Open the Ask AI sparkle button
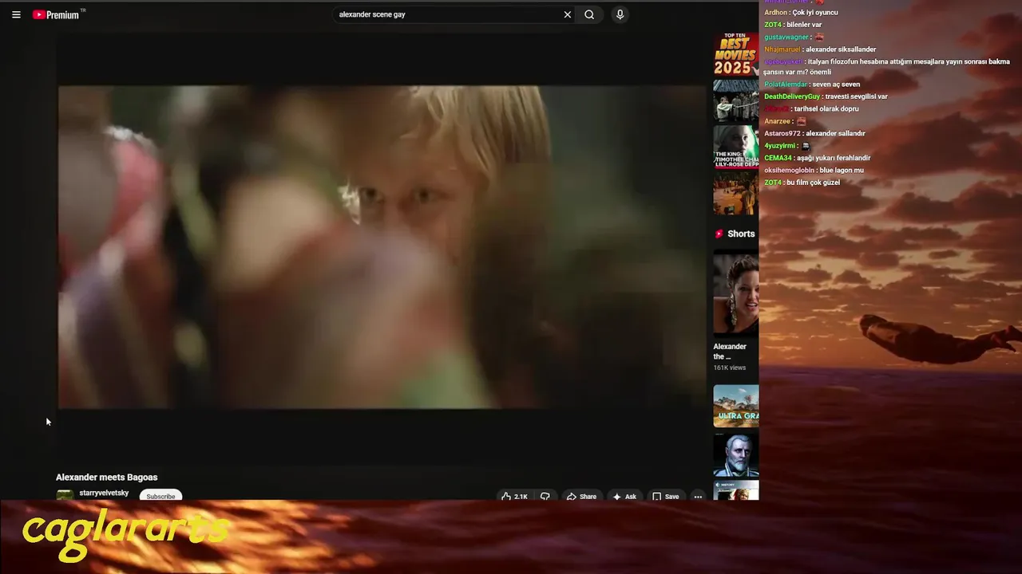This screenshot has height=574, width=1022. 624,496
